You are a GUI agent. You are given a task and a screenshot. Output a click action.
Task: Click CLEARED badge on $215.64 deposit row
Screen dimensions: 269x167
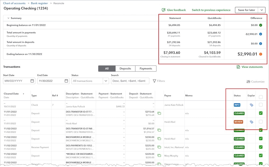[239, 113]
